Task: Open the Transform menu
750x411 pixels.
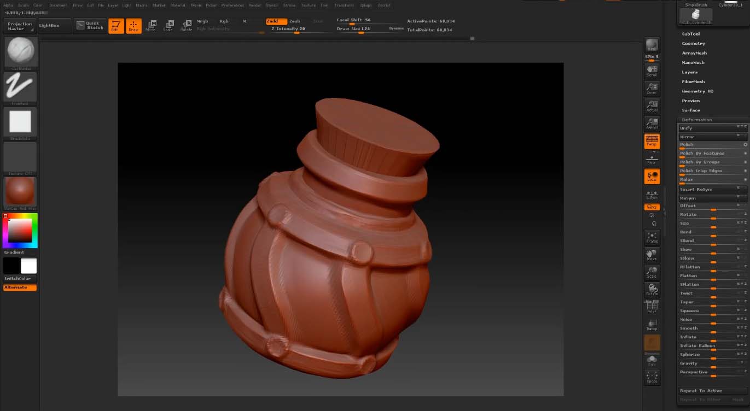Action: [x=344, y=5]
